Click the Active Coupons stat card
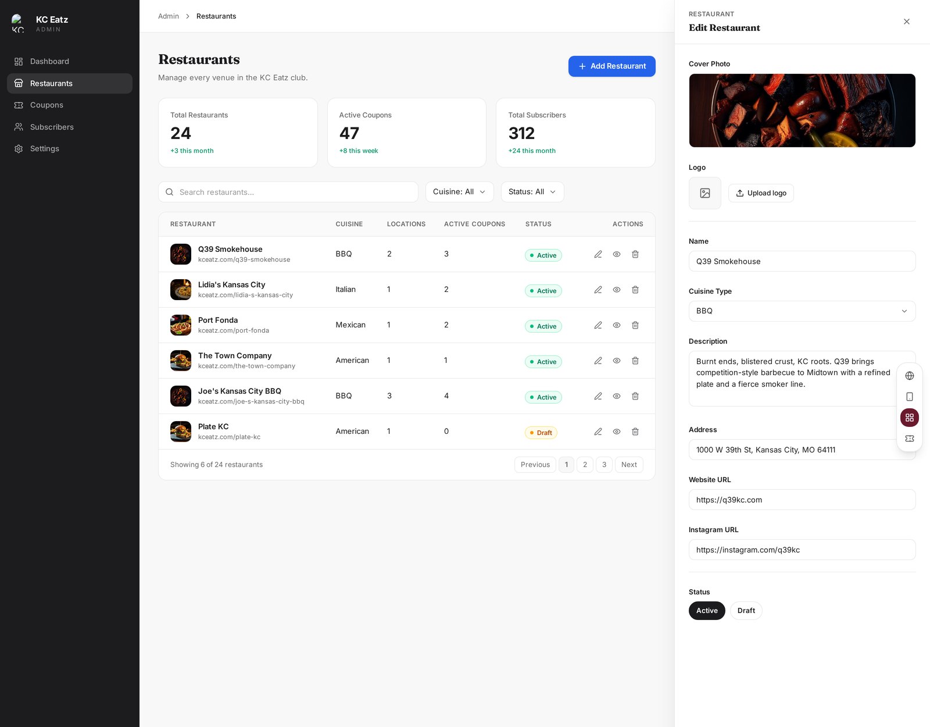The height and width of the screenshot is (727, 930). 407,133
